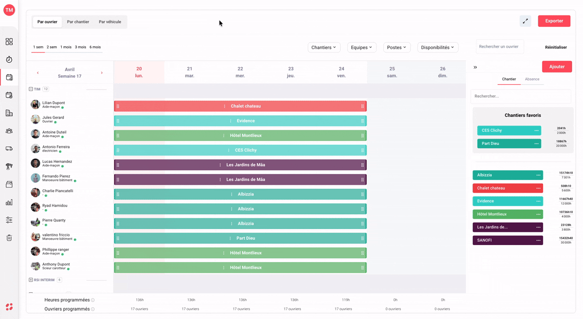Click the red logo at sidebar bottom
The image size is (583, 319).
pos(9,307)
